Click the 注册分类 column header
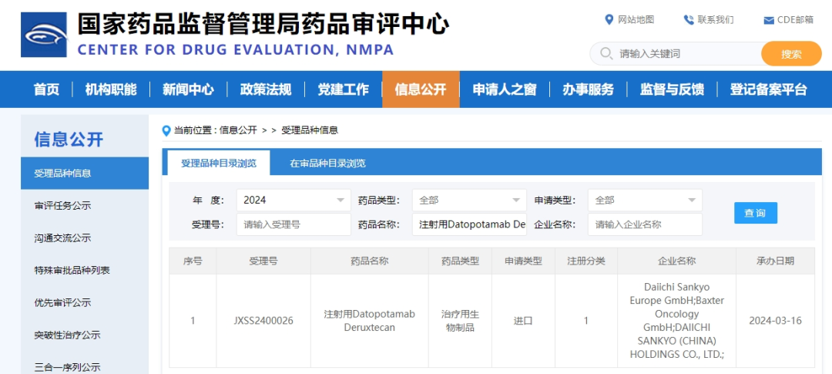The height and width of the screenshot is (374, 832). [x=586, y=261]
